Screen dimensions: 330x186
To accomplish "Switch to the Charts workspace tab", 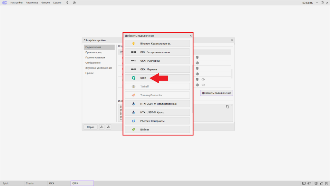I will (35, 183).
